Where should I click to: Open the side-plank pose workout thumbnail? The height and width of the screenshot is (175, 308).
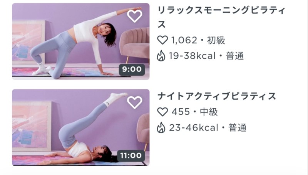(81, 41)
